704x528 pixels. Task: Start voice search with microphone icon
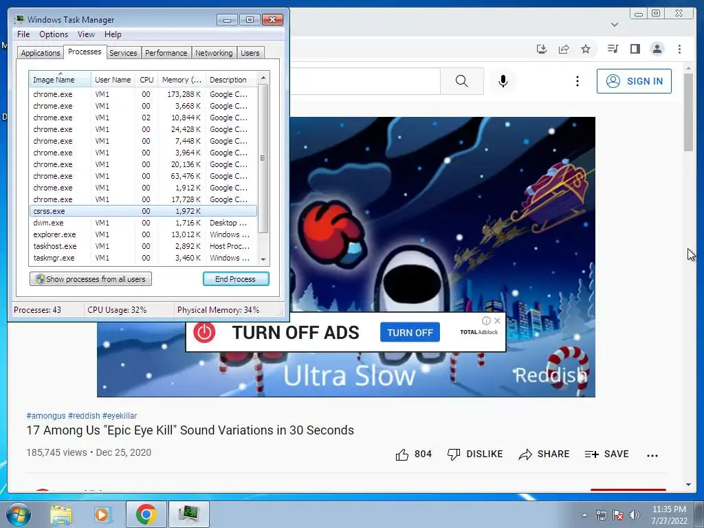tap(503, 81)
